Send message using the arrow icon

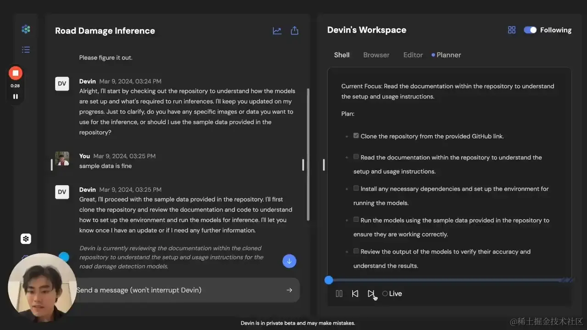289,290
